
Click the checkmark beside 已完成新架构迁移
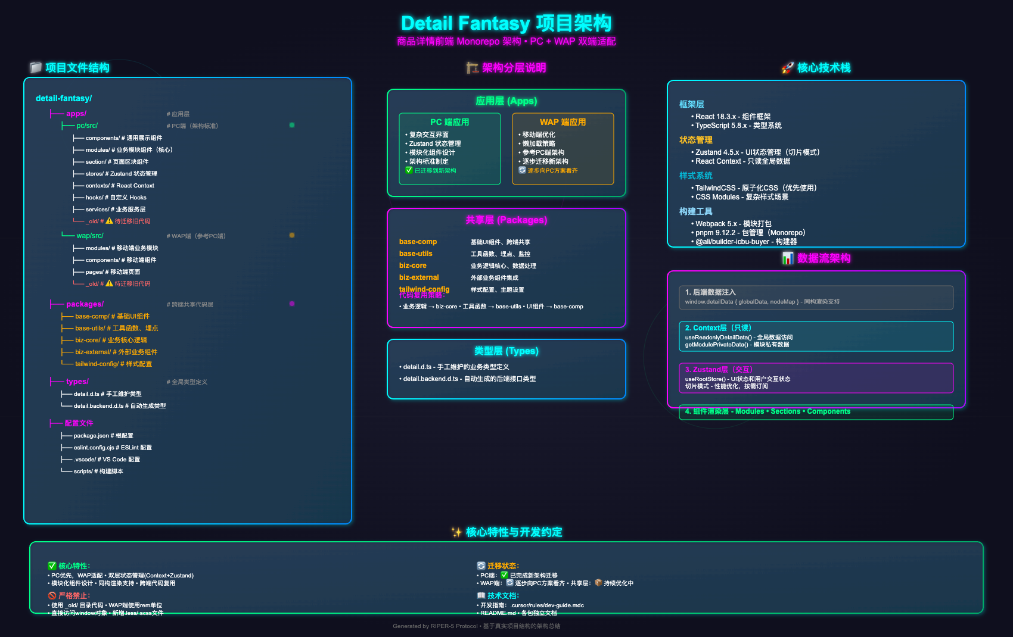coord(504,575)
